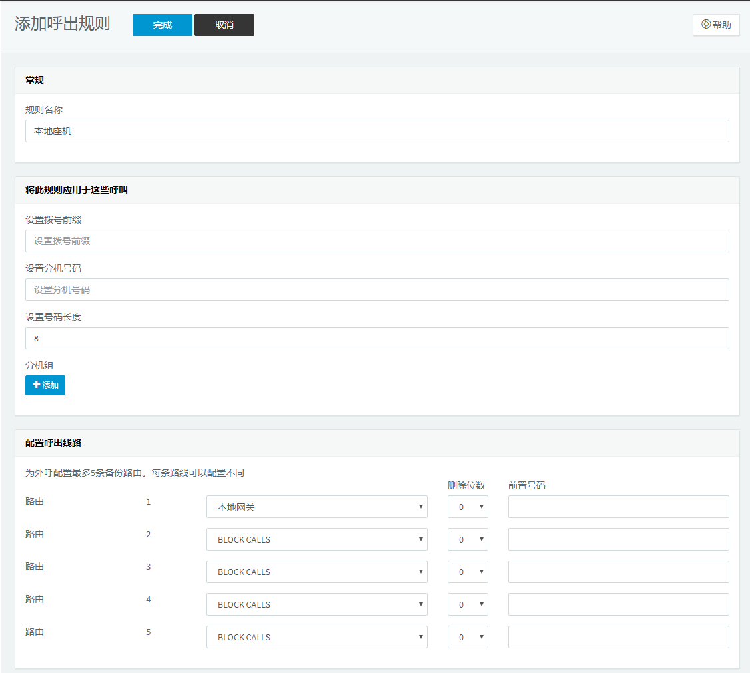This screenshot has width=750, height=673.
Task: Open route 4 删除位数 dropdown
Action: tap(468, 604)
